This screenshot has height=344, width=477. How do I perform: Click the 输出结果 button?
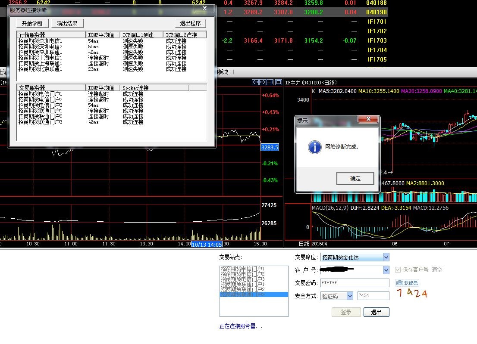tap(67, 23)
